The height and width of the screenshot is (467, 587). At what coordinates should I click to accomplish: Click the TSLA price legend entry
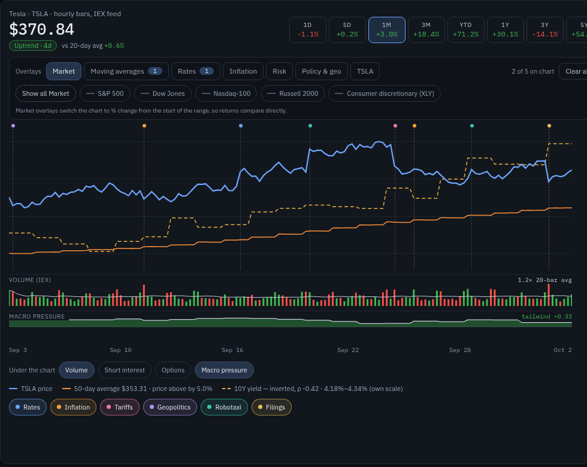click(31, 389)
